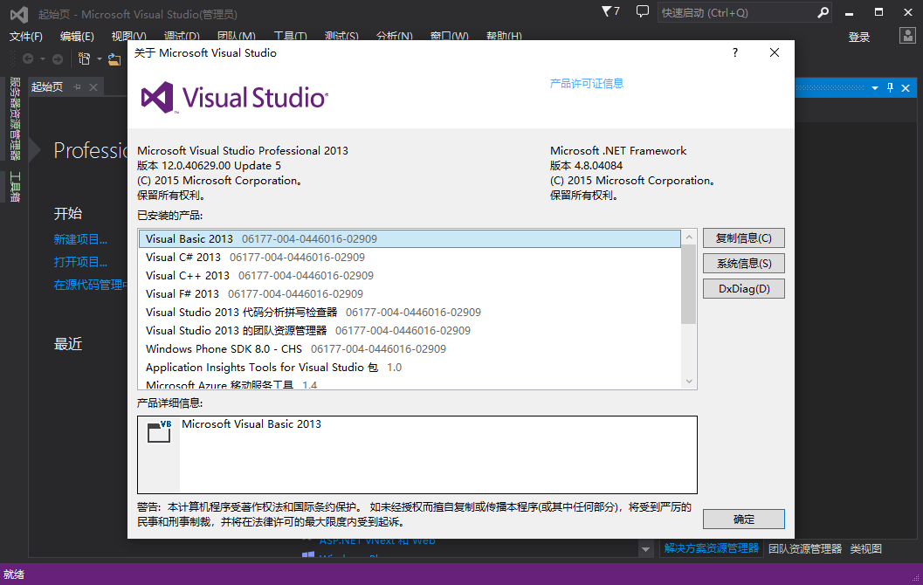923x585 pixels.
Task: Select Visual C++ 2013 in product list
Action: 410,275
